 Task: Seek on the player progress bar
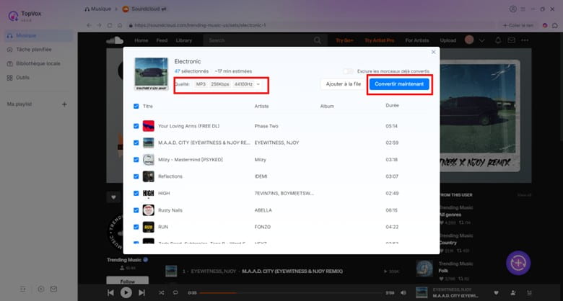tap(291, 293)
